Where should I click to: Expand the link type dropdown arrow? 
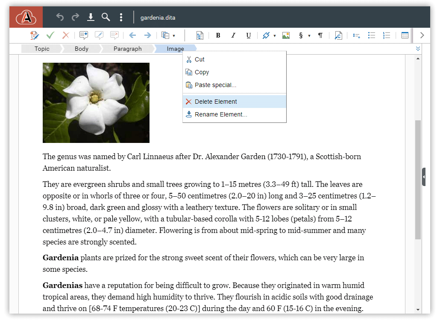click(275, 36)
